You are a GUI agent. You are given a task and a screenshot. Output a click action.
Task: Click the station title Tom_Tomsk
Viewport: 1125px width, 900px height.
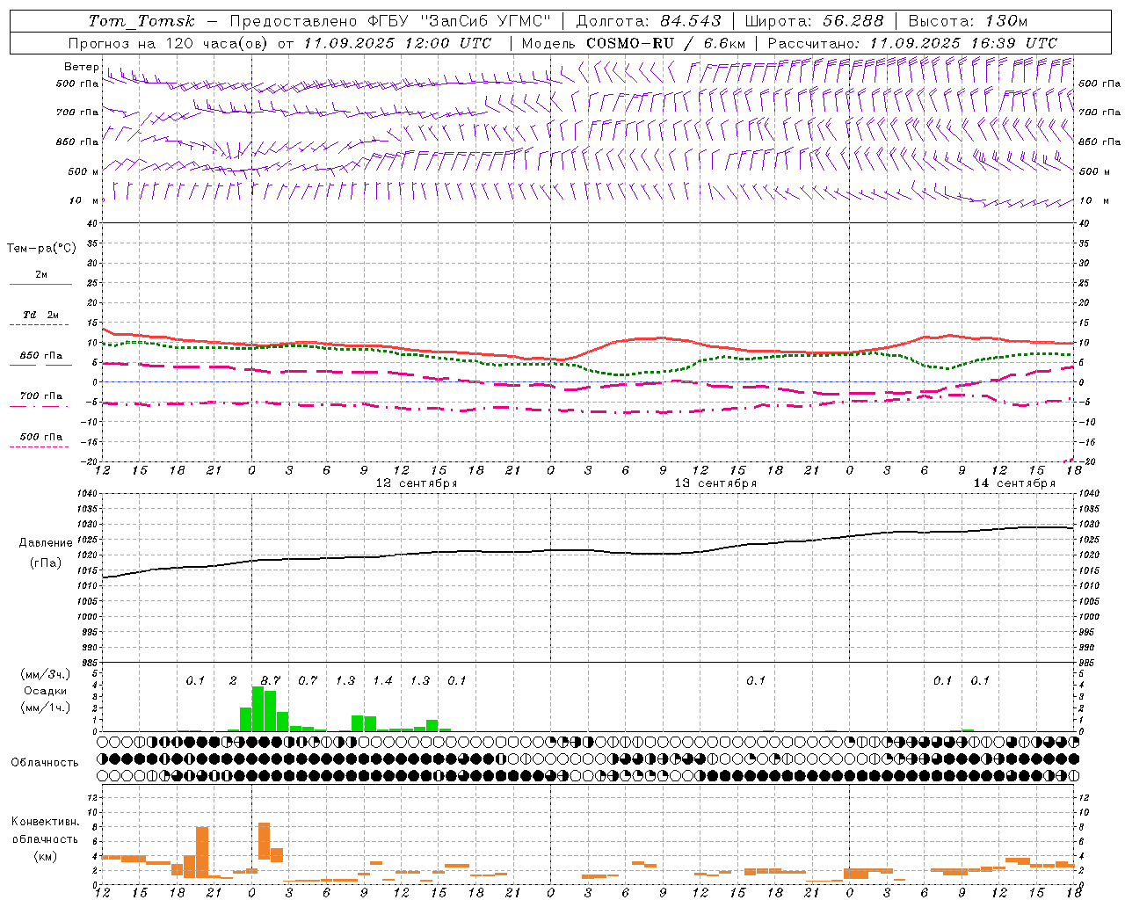coord(142,21)
